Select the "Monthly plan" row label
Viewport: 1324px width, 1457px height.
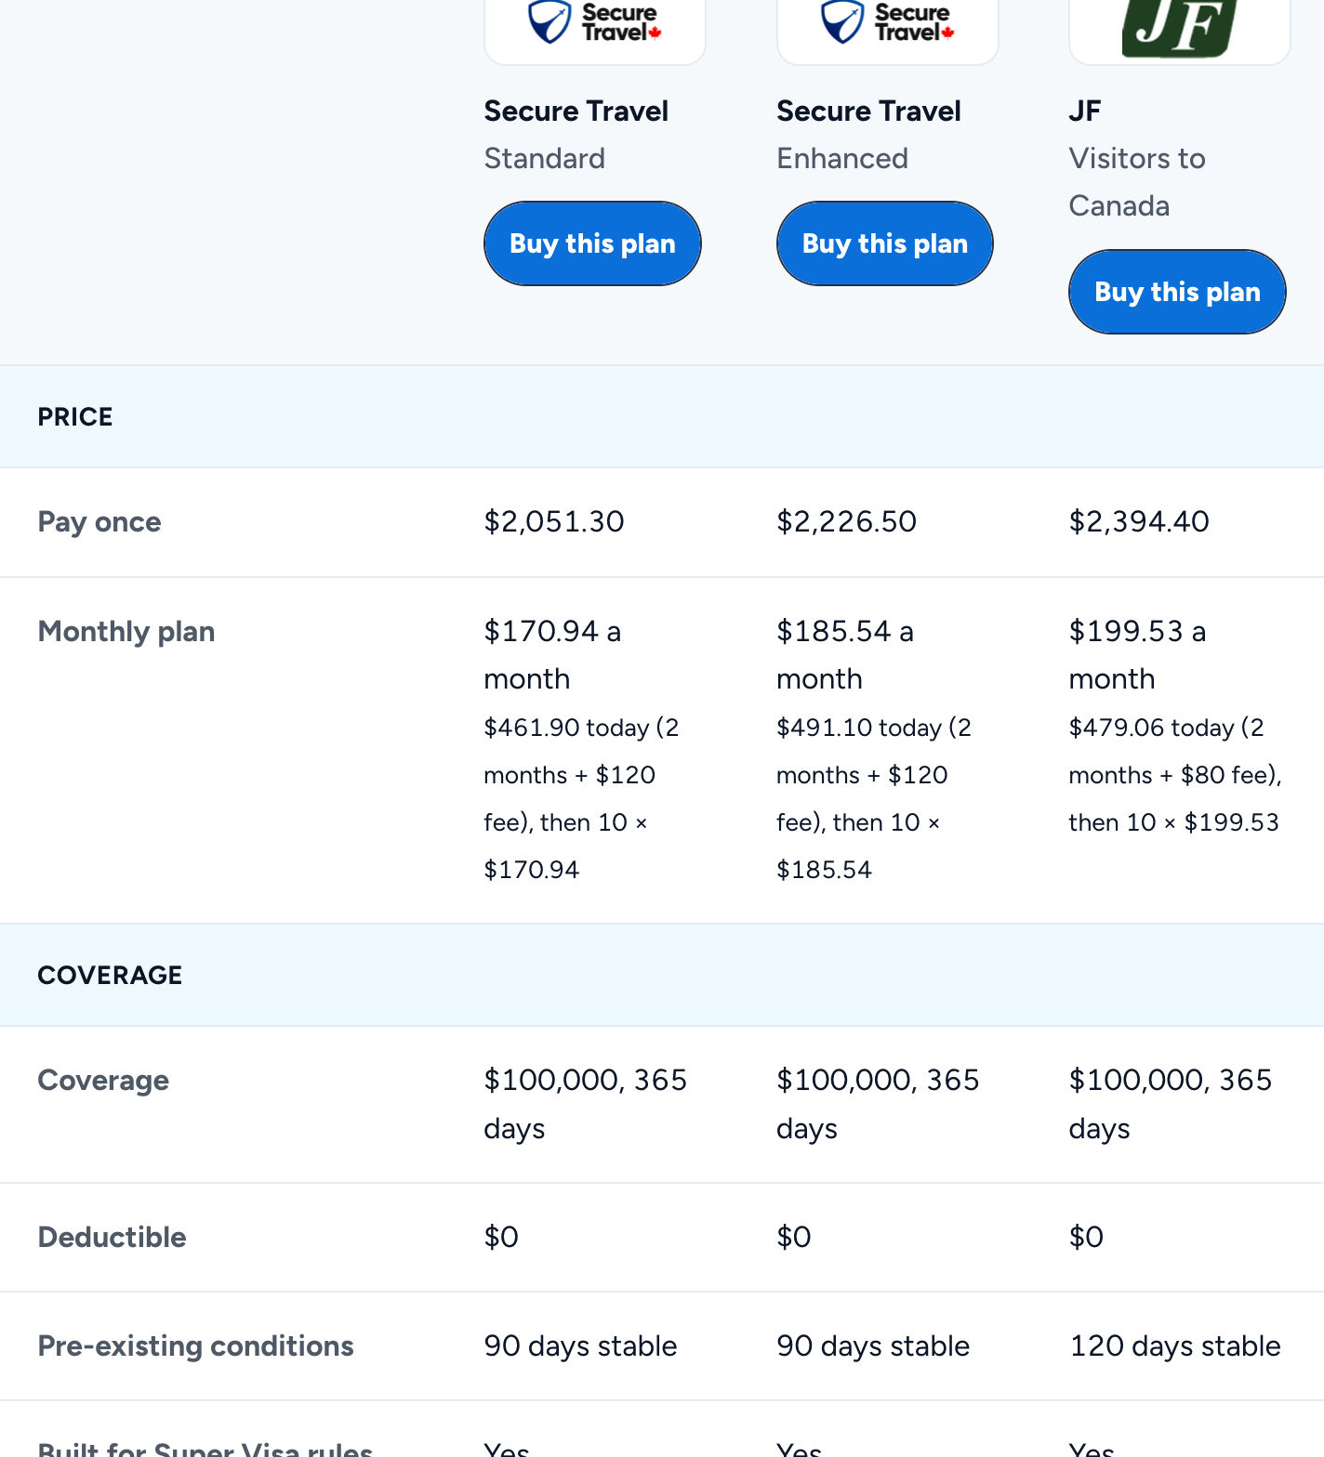126,632
